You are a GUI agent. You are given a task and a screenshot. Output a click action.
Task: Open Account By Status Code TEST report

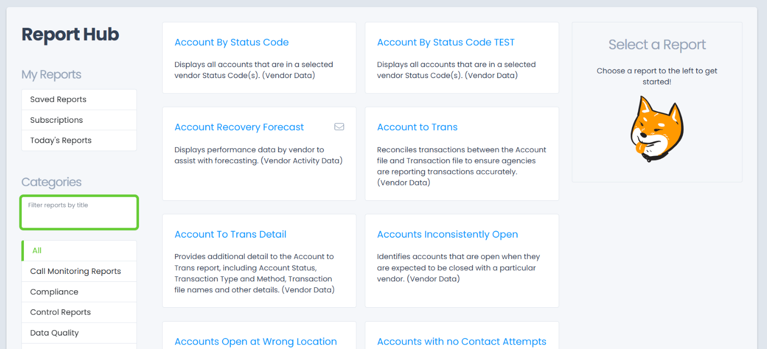click(446, 42)
